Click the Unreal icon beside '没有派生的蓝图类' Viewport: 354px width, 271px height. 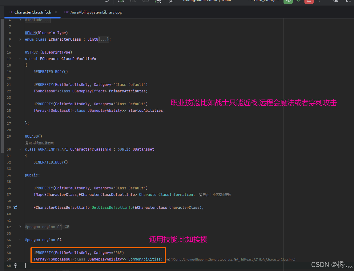coord(27,143)
